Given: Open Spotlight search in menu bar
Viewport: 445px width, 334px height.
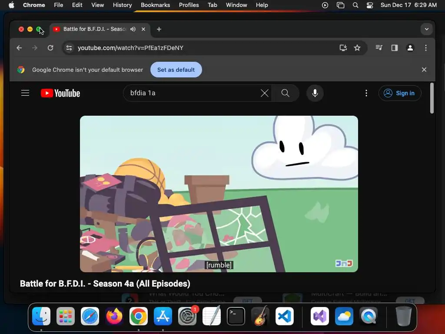Looking at the screenshot, I should click(x=355, y=5).
